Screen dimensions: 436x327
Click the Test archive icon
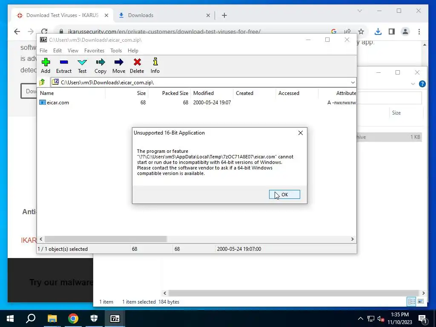point(82,62)
